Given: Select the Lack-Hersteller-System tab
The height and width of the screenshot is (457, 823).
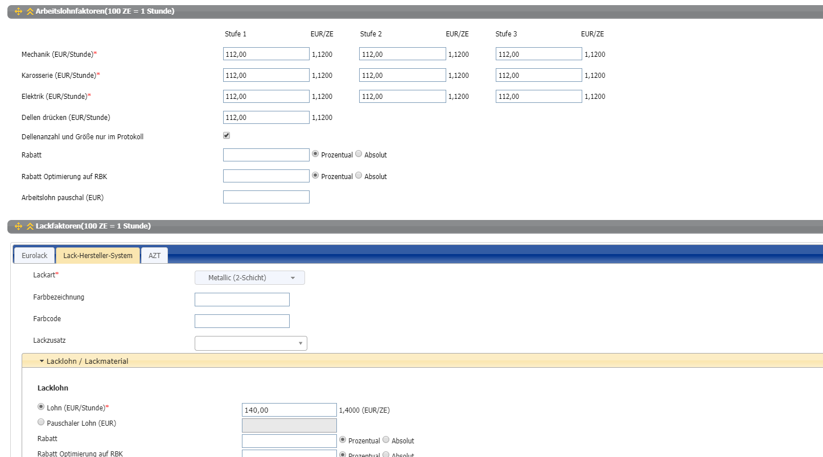Looking at the screenshot, I should pos(98,256).
